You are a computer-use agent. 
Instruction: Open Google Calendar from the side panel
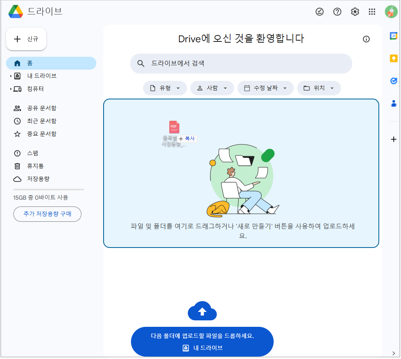pos(394,36)
